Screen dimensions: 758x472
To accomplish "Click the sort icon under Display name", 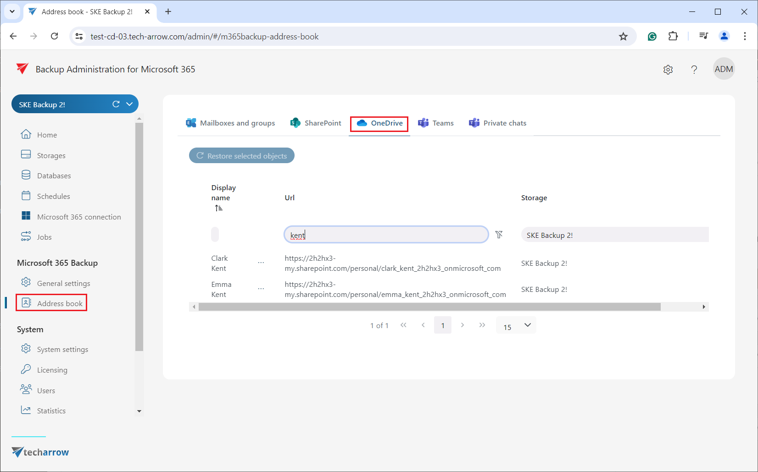I will [x=219, y=208].
